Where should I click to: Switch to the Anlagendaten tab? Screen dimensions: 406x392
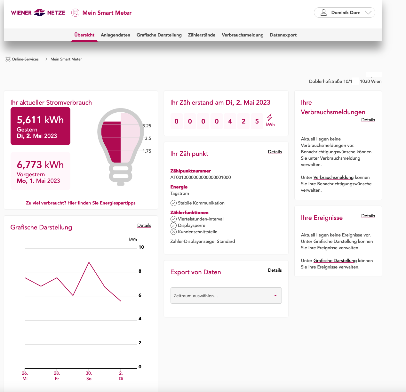coord(115,35)
